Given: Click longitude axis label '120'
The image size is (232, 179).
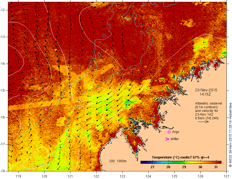Looking at the screenshot, I should [44, 176].
